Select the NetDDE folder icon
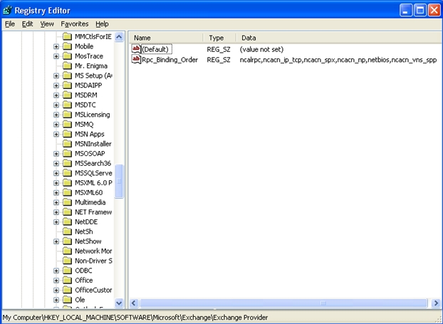Viewport: 443px width, 324px height. pos(67,221)
